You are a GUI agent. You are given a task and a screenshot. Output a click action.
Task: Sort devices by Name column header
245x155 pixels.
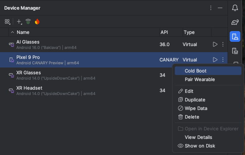pos(23,32)
